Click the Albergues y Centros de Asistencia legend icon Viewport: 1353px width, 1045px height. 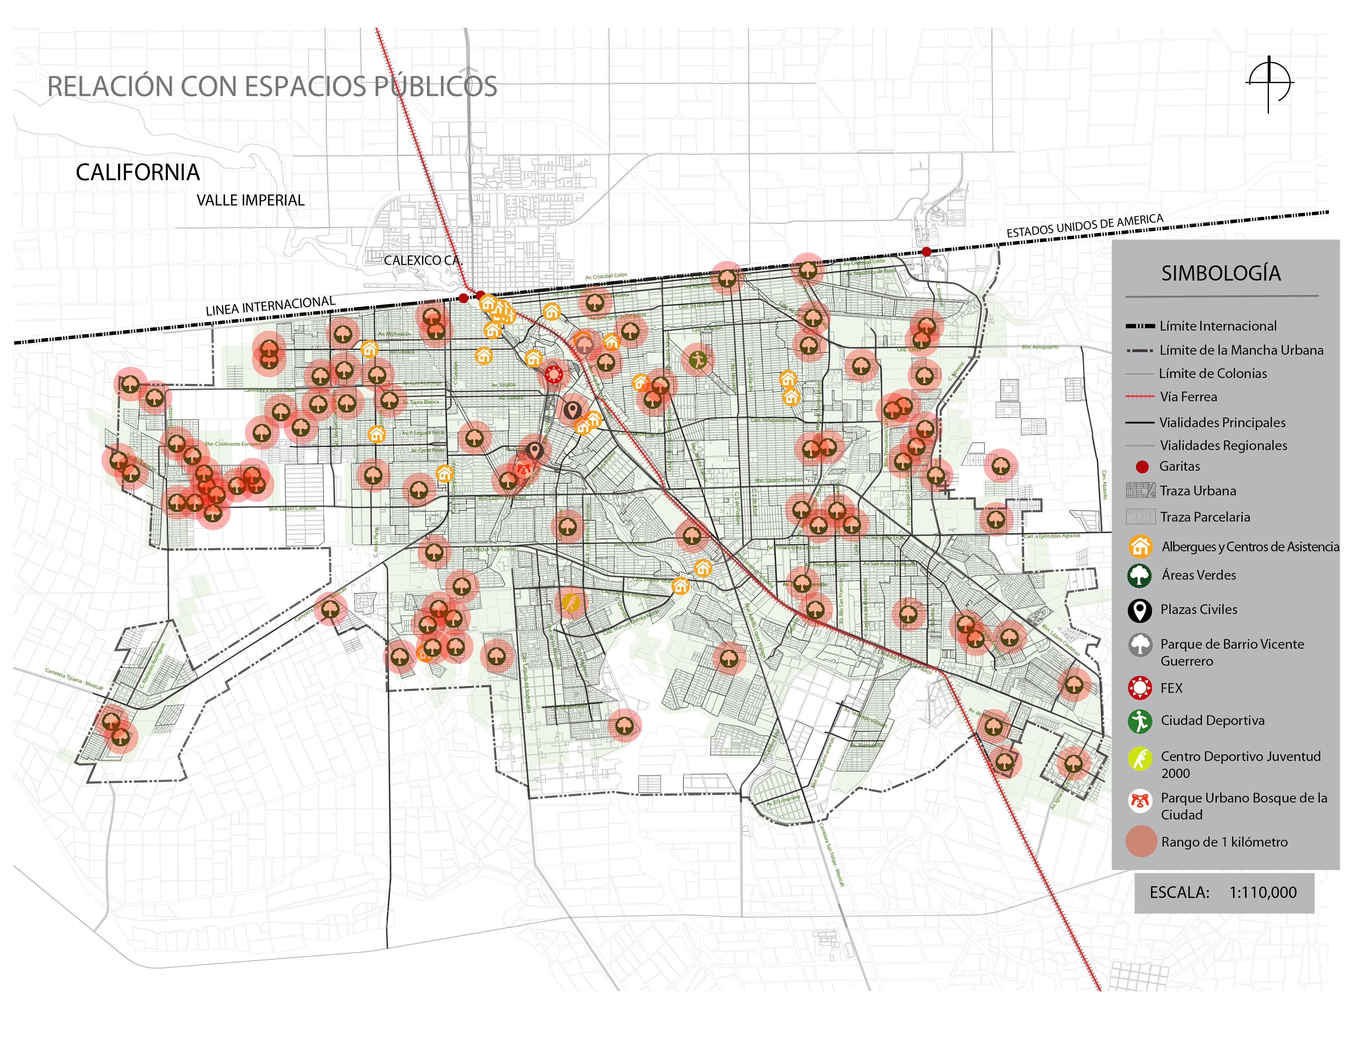[1140, 546]
